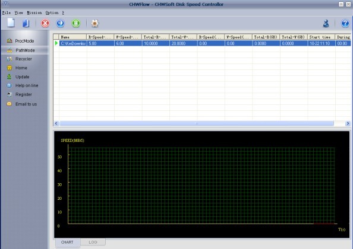Click the ProcMode chart icon in sidebar

click(10, 41)
